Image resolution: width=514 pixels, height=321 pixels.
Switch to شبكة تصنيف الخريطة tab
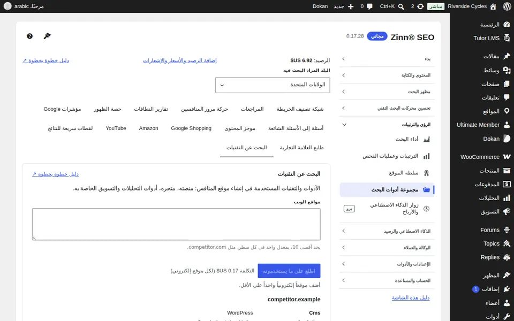tap(300, 109)
